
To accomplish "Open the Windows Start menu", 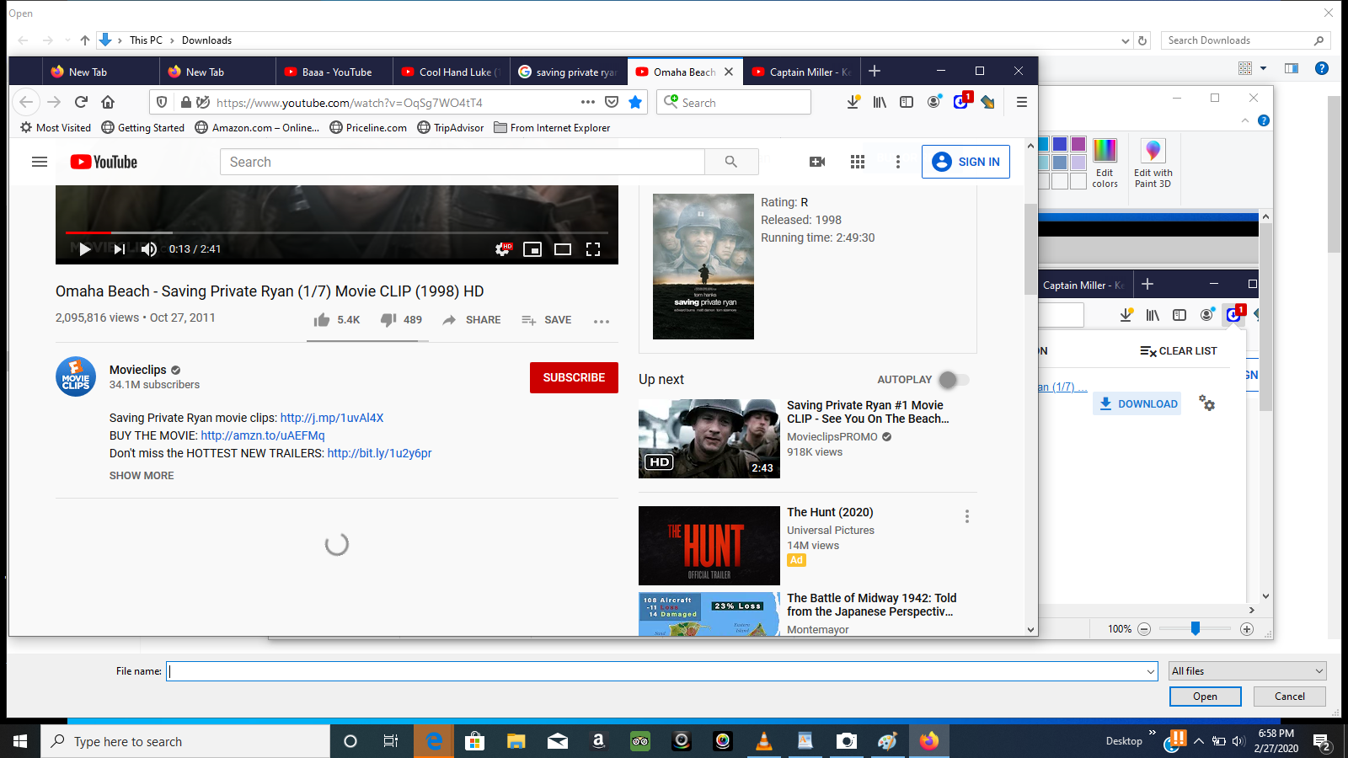I will pyautogui.click(x=20, y=741).
